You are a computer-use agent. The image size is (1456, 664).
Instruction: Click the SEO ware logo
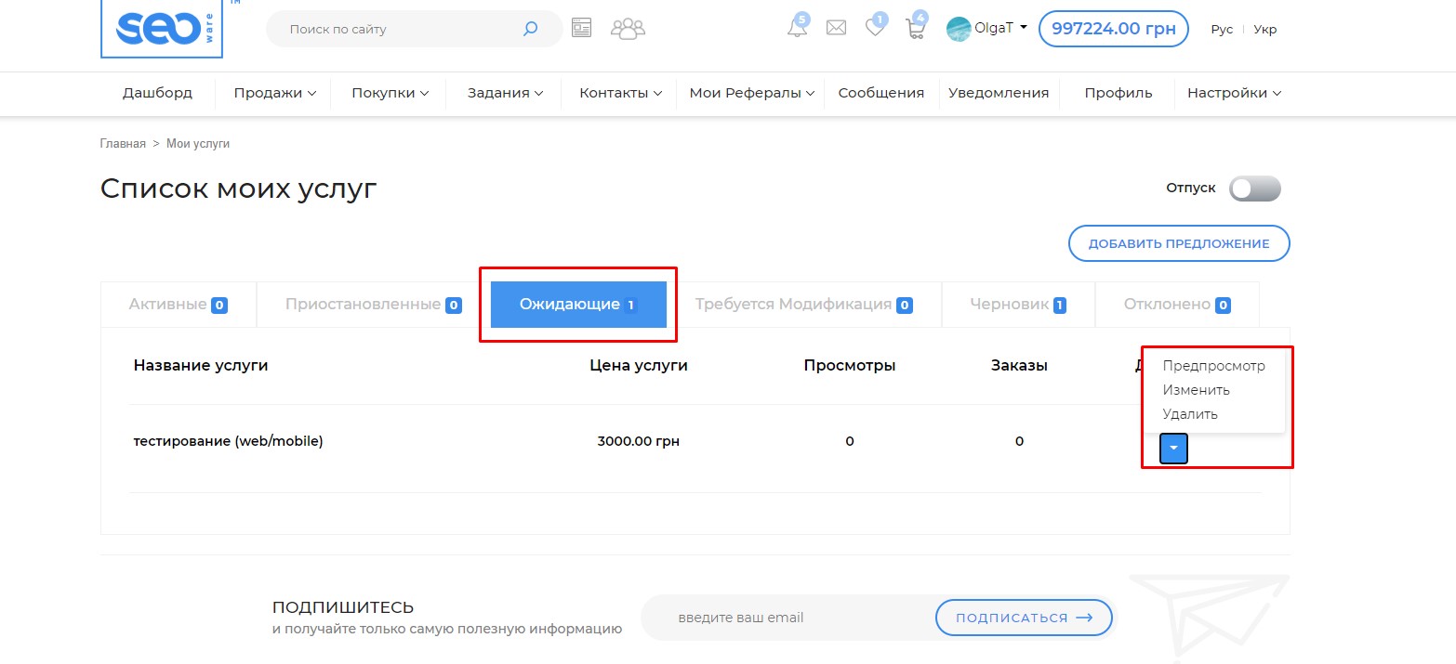161,29
